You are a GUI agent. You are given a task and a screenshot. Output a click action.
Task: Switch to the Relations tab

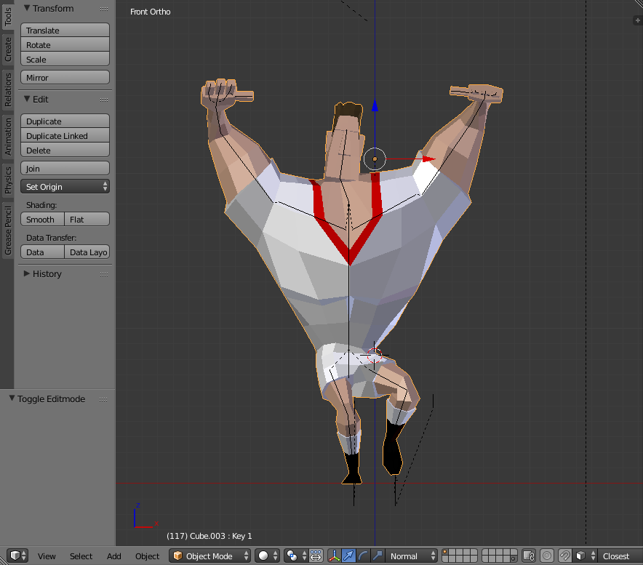pos(8,90)
